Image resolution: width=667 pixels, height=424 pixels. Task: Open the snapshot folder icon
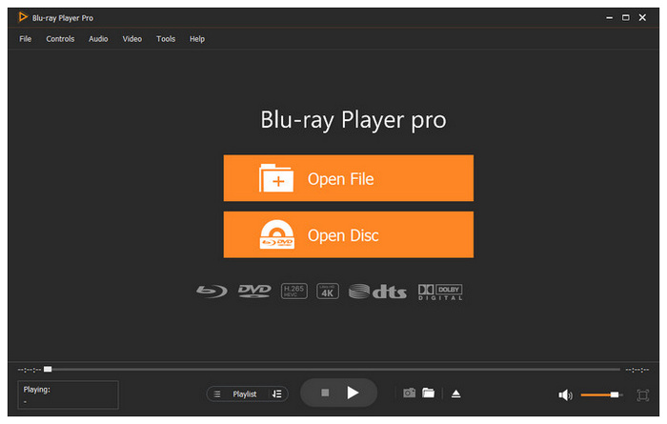pos(429,393)
